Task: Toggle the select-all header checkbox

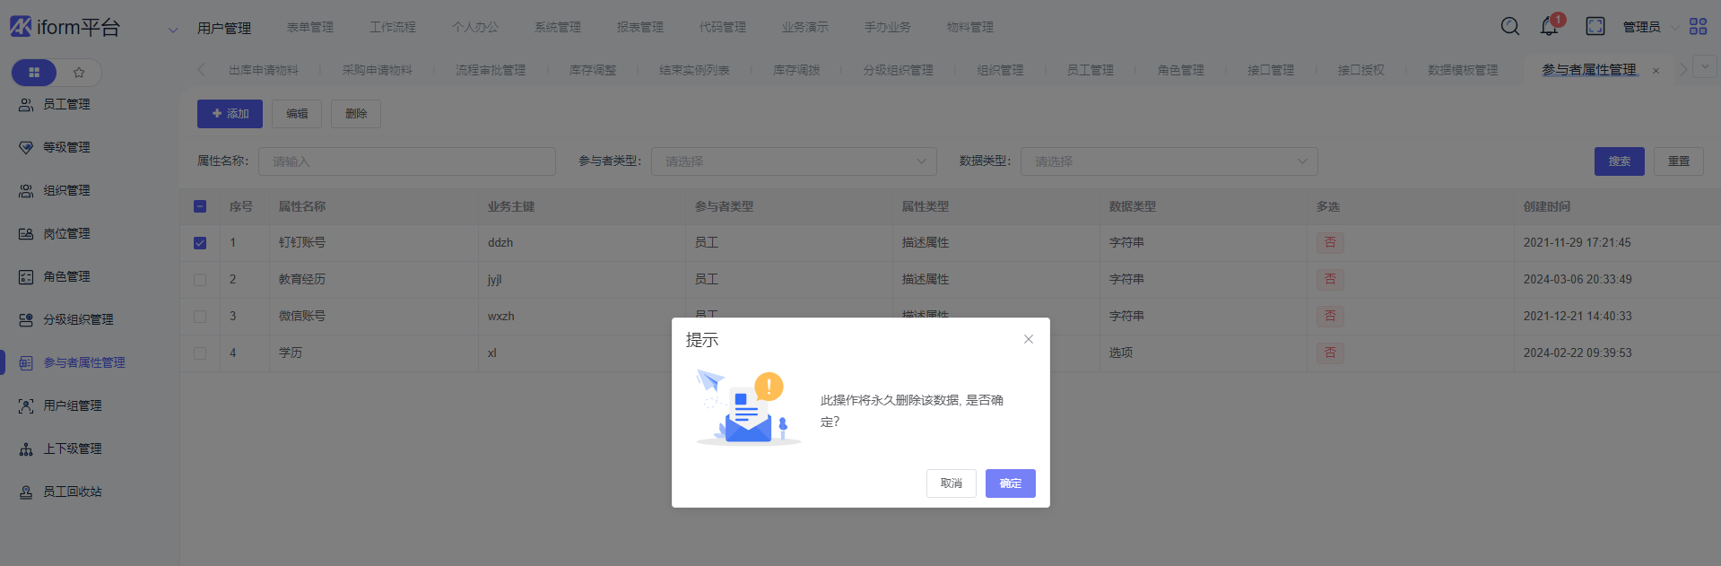Action: click(x=200, y=206)
